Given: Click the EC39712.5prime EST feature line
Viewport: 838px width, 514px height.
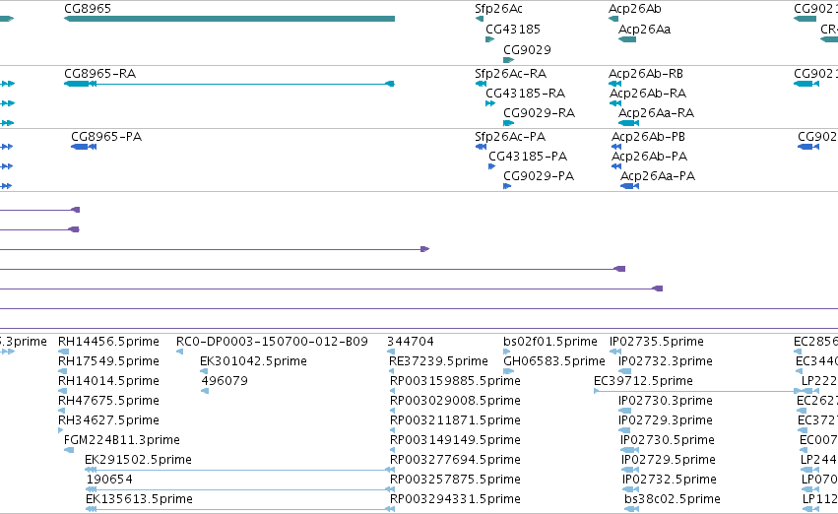Looking at the screenshot, I should point(697,391).
